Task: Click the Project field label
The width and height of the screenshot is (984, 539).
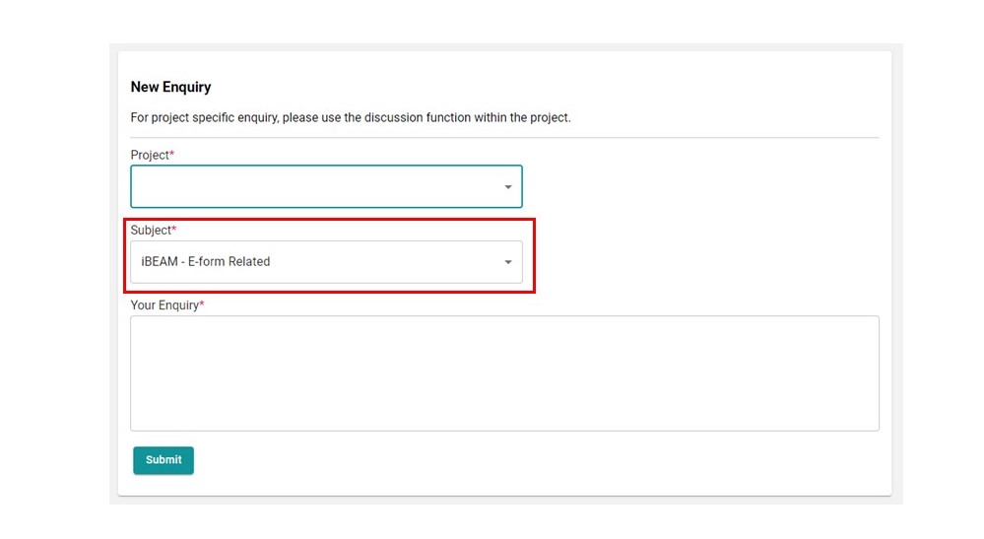Action: pos(149,156)
